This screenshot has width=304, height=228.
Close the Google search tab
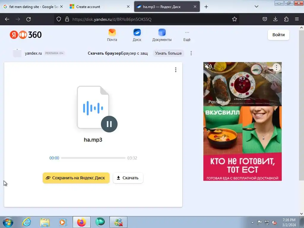tap(61, 7)
